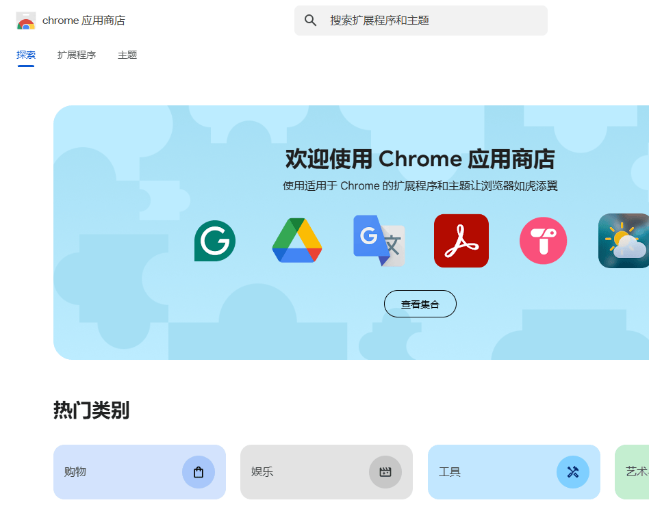Open the Google Drive extension icon
Image resolution: width=649 pixels, height=522 pixels.
tap(296, 240)
